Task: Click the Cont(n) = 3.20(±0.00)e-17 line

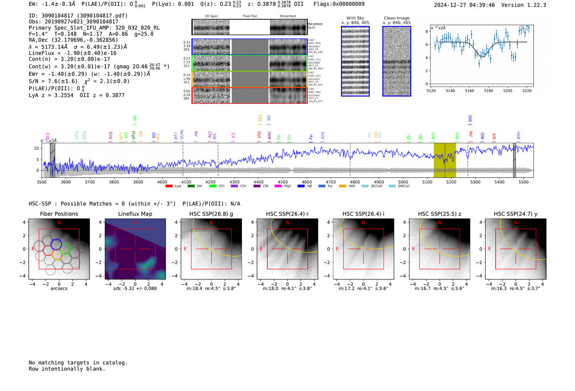Action: point(69,59)
